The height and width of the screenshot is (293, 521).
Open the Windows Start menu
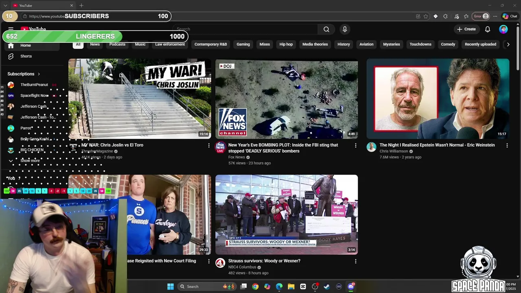click(x=171, y=286)
